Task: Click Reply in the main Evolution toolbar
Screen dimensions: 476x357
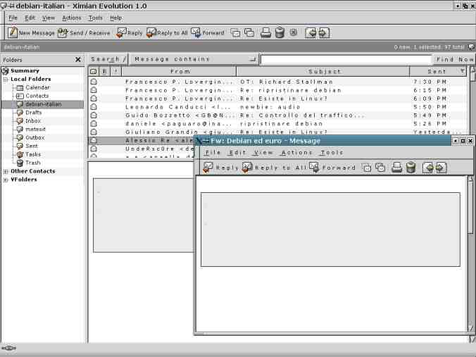Action: point(130,32)
